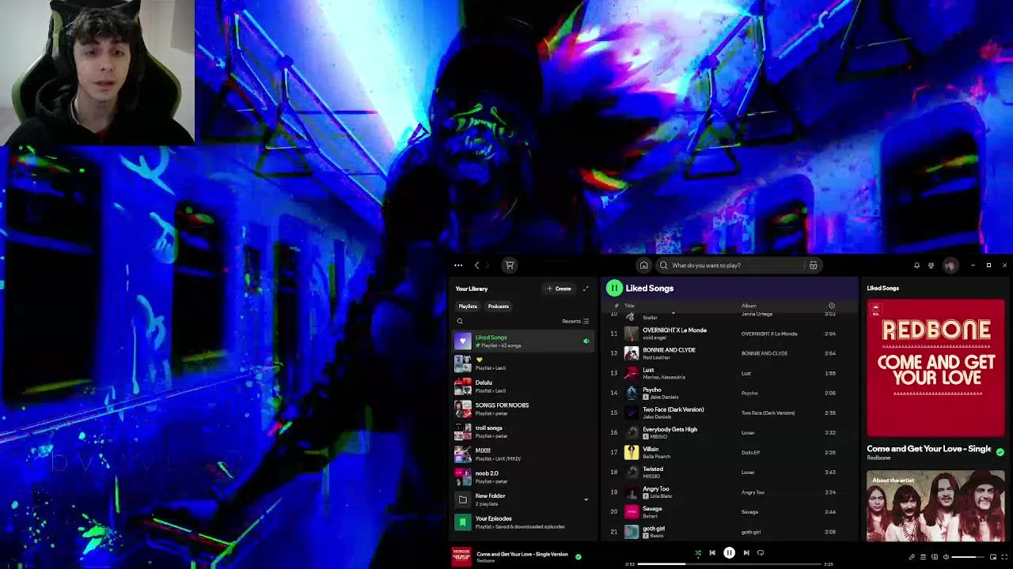Select Liked Songs in the library
The width and height of the screenshot is (1013, 569).
(523, 341)
